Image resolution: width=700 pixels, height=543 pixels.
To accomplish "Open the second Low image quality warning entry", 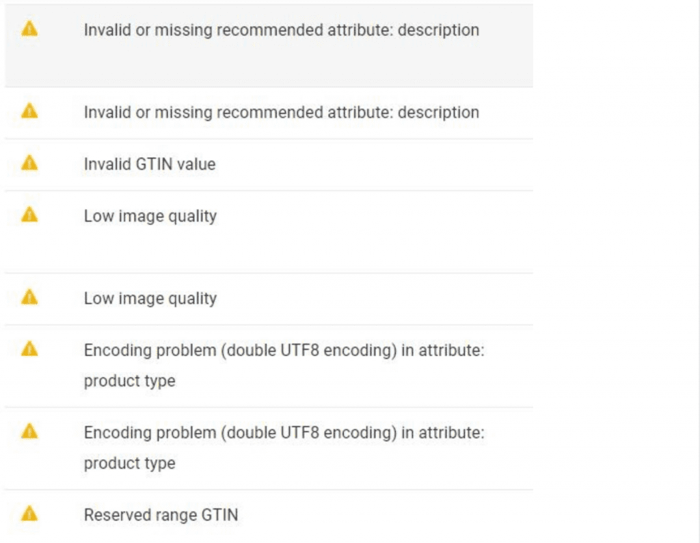I will coord(150,298).
